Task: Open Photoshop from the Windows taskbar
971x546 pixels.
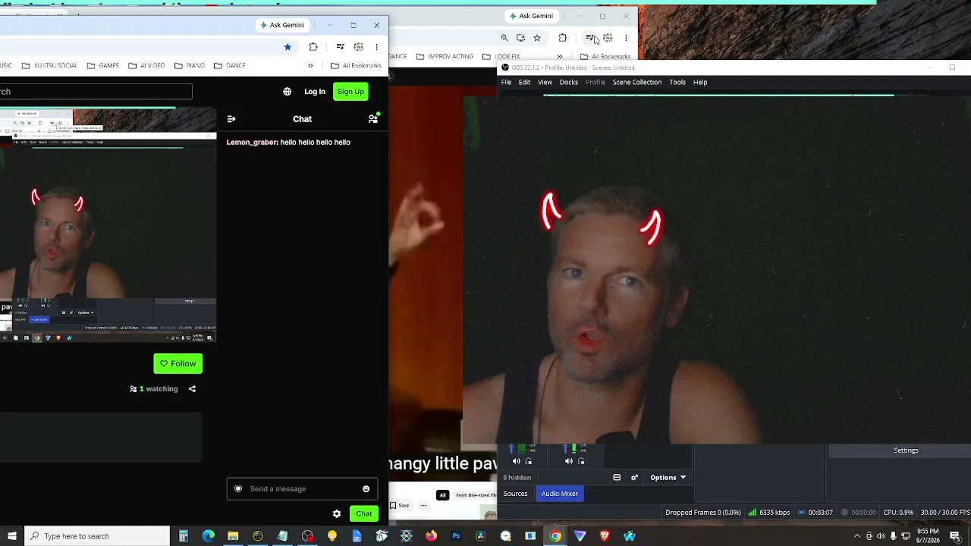Action: [456, 536]
